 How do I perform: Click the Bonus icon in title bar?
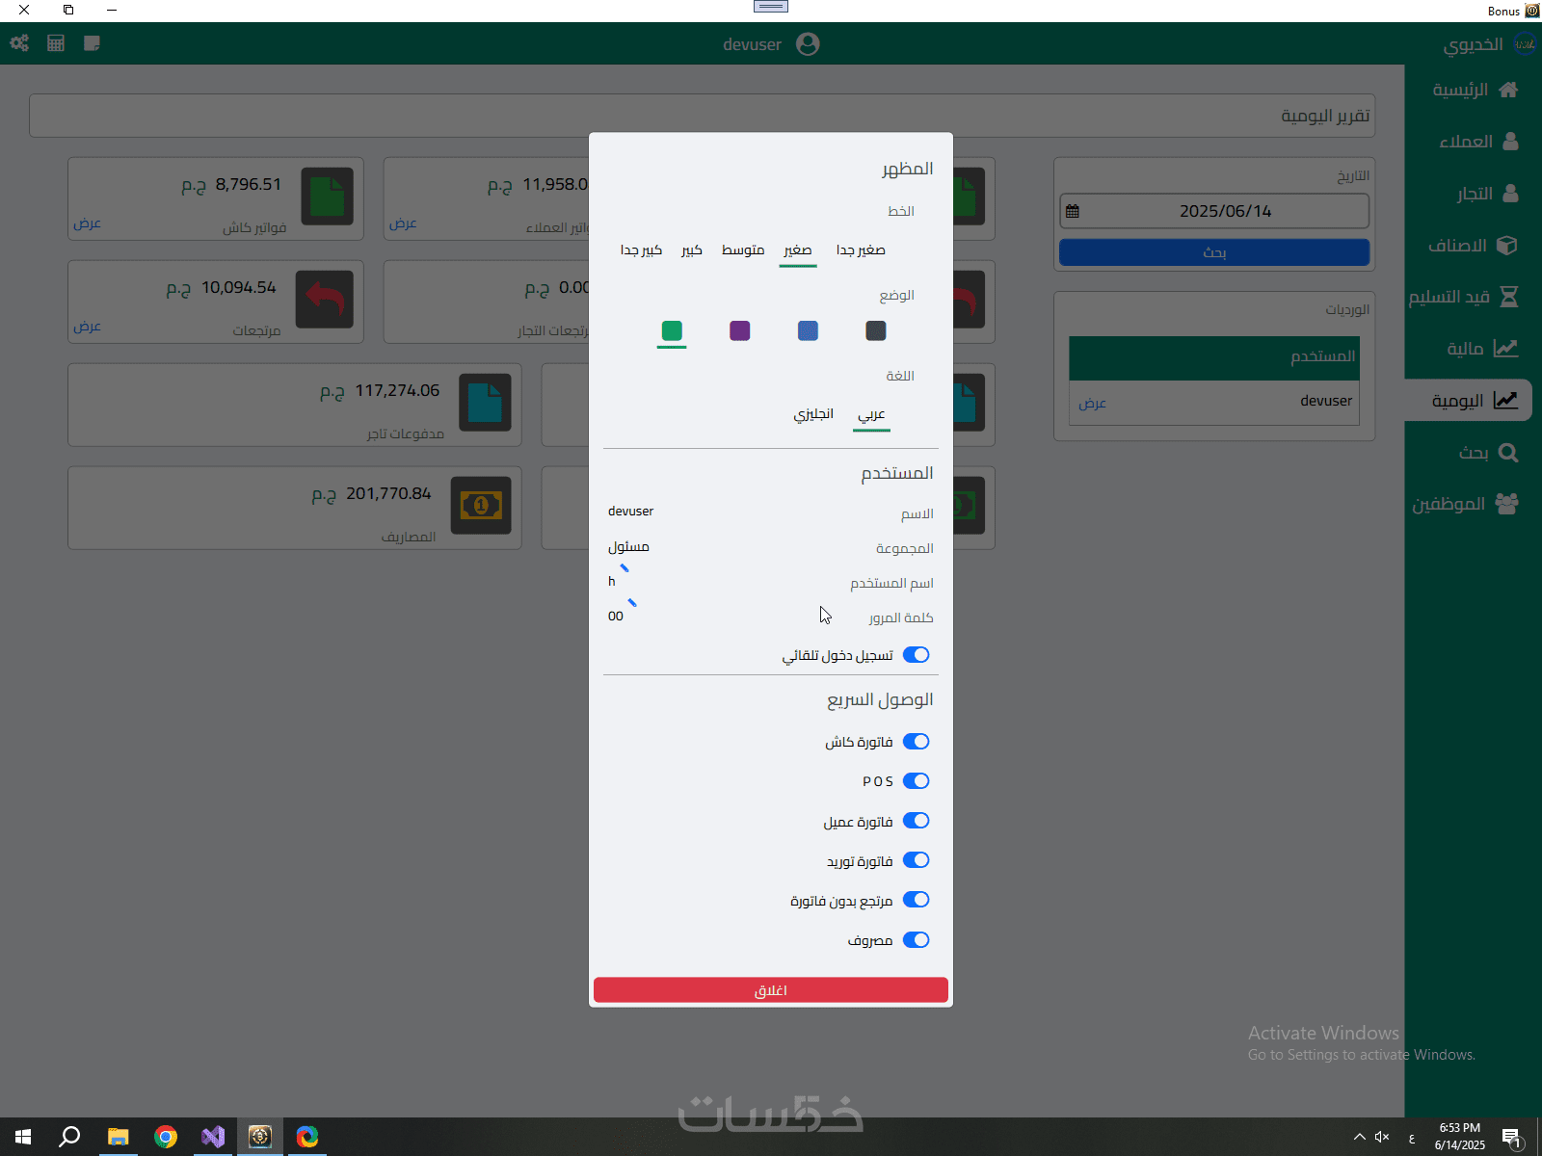click(1532, 11)
